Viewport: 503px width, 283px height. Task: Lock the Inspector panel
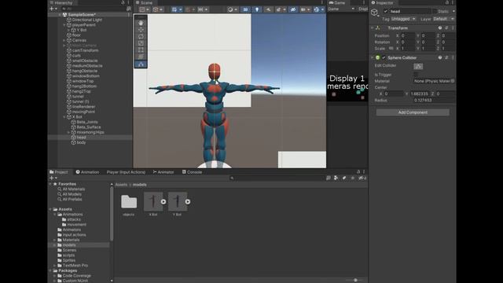(x=447, y=2)
